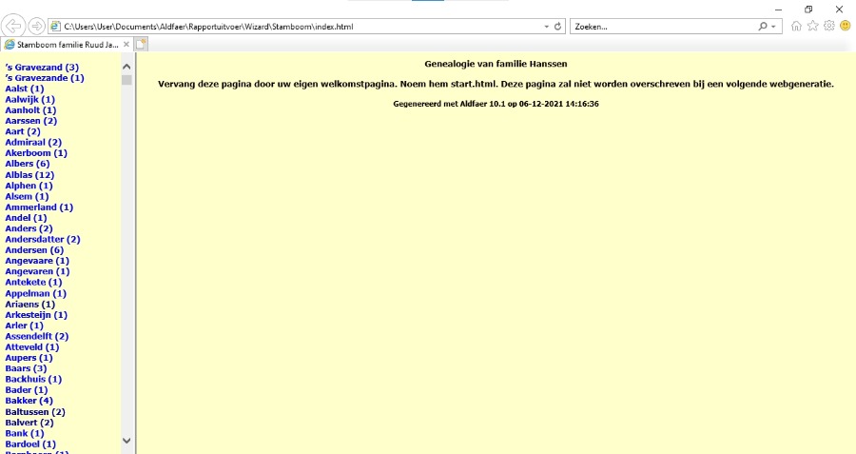
Task: Click the browser Back arrow button
Action: pyautogui.click(x=15, y=26)
